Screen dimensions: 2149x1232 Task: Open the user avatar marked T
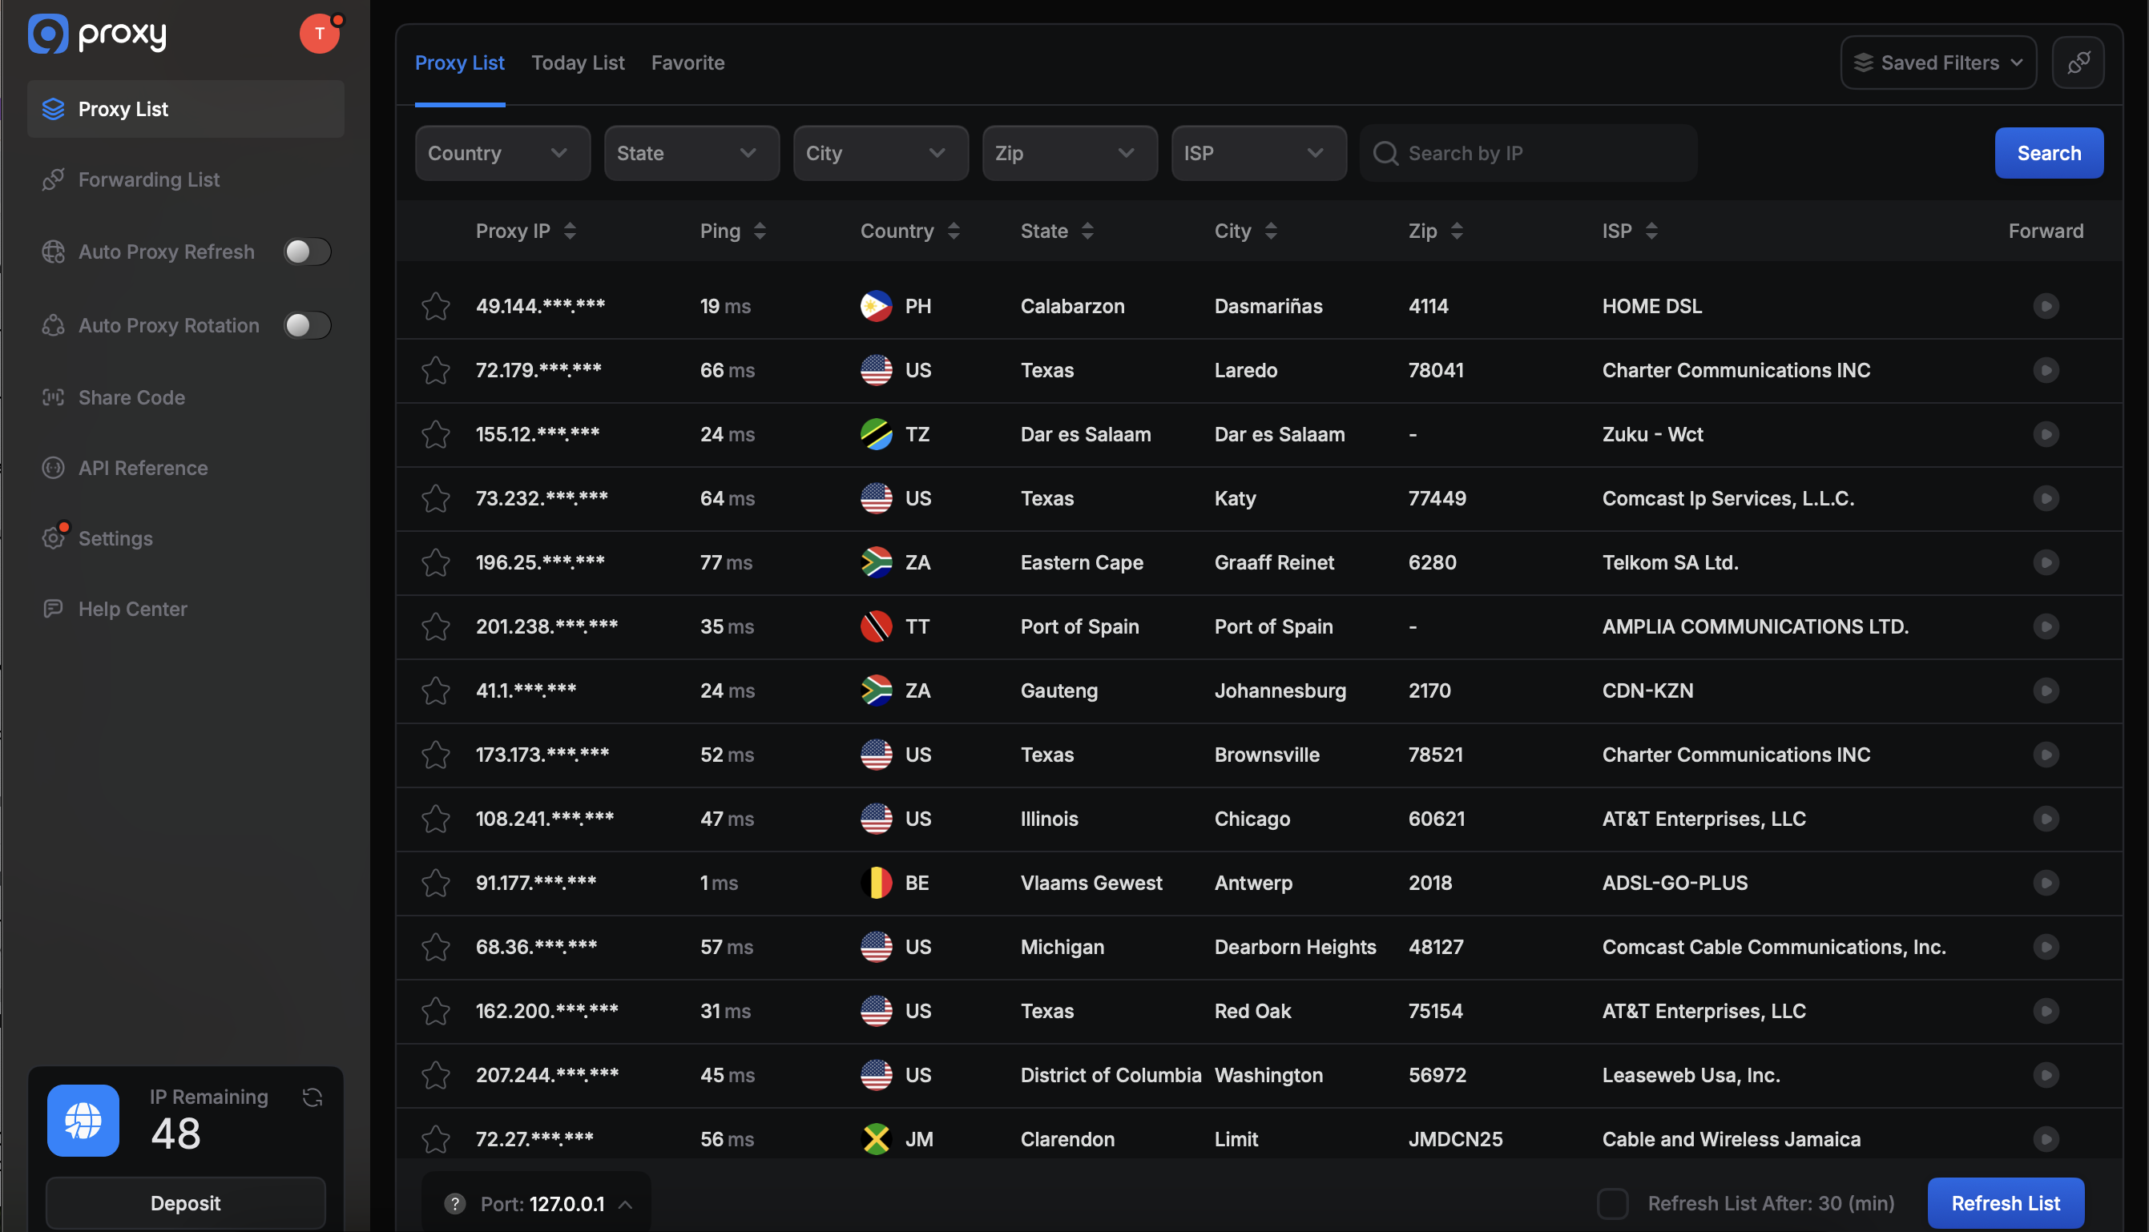coord(319,34)
